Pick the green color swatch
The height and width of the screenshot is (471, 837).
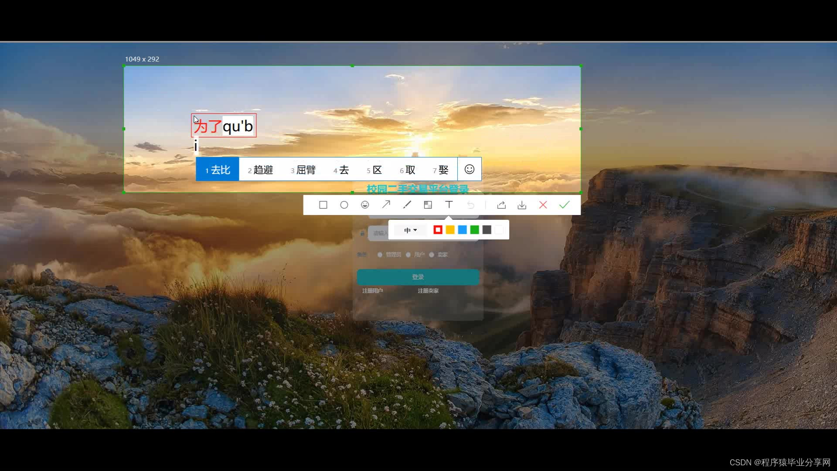point(474,230)
